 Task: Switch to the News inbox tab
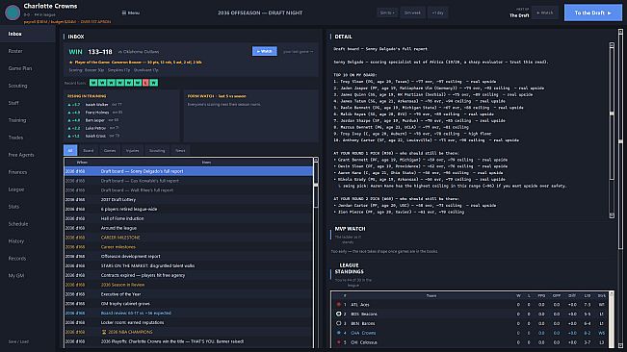point(180,150)
